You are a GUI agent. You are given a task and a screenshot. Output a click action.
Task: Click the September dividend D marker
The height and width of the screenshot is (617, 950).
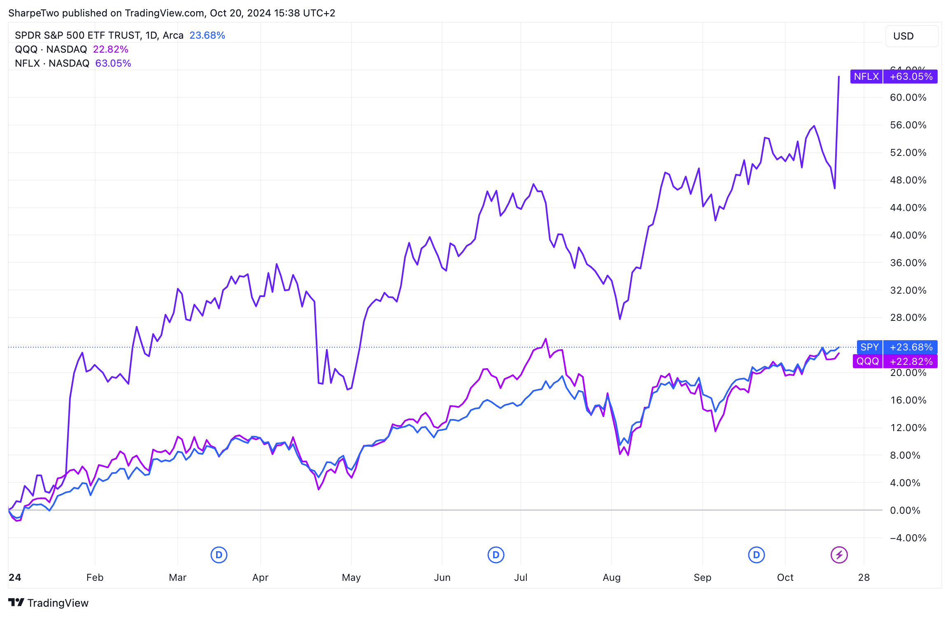[x=756, y=555]
